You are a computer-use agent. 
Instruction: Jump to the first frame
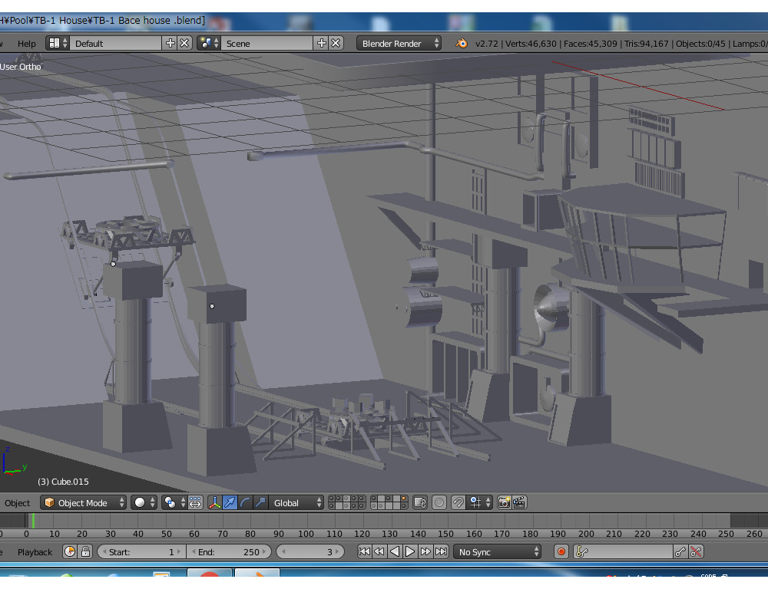[364, 551]
